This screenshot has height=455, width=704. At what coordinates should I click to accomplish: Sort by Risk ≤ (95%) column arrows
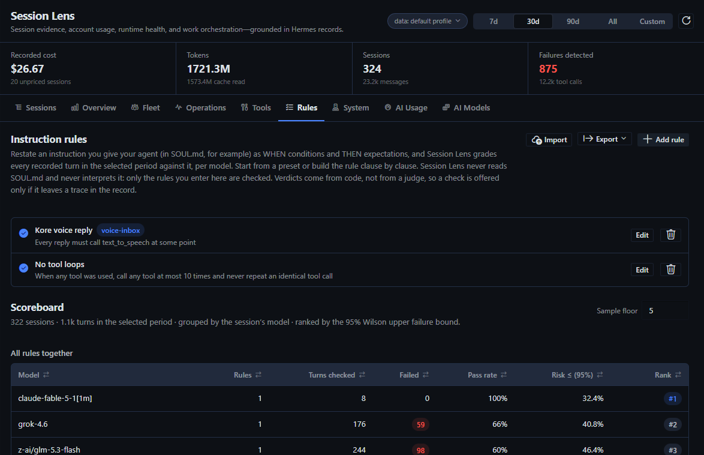point(600,375)
